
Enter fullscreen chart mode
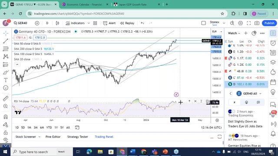[x=249, y=23]
